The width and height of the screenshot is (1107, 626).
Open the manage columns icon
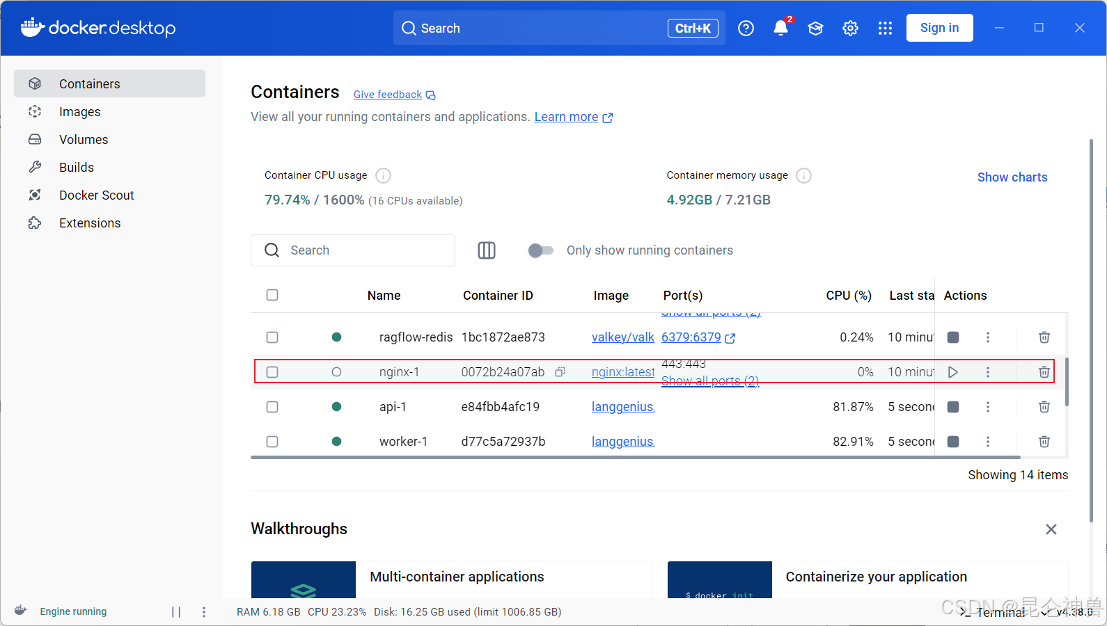tap(487, 250)
